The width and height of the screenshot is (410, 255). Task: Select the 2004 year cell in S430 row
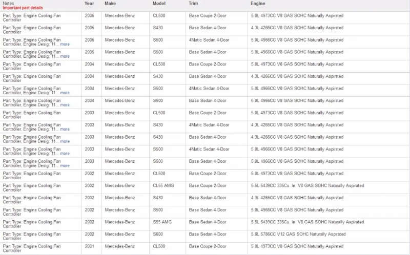click(x=89, y=76)
